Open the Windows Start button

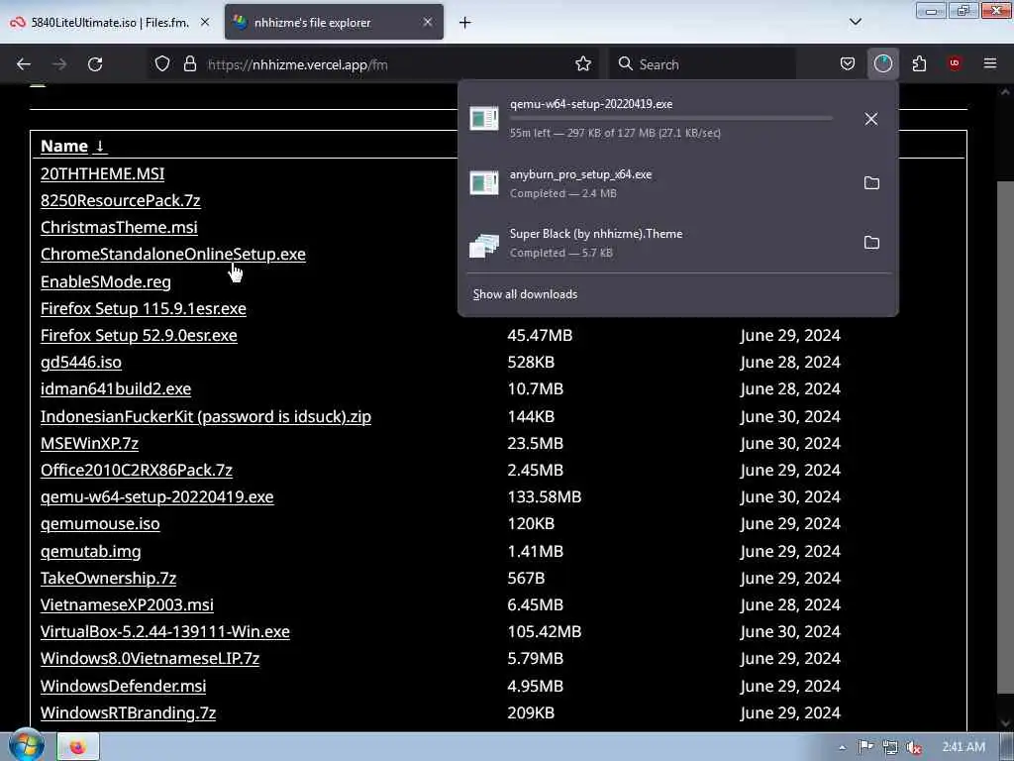pos(26,745)
